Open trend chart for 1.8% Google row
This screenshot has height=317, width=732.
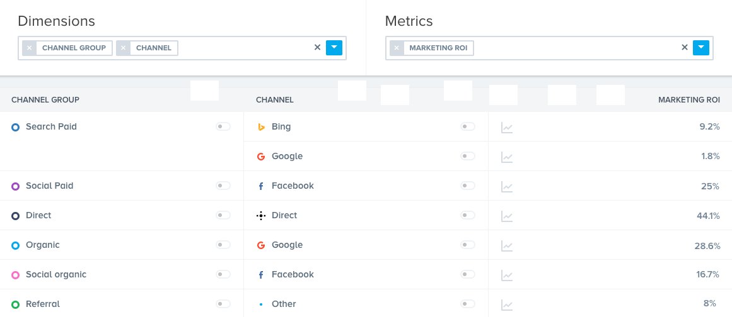click(x=507, y=157)
